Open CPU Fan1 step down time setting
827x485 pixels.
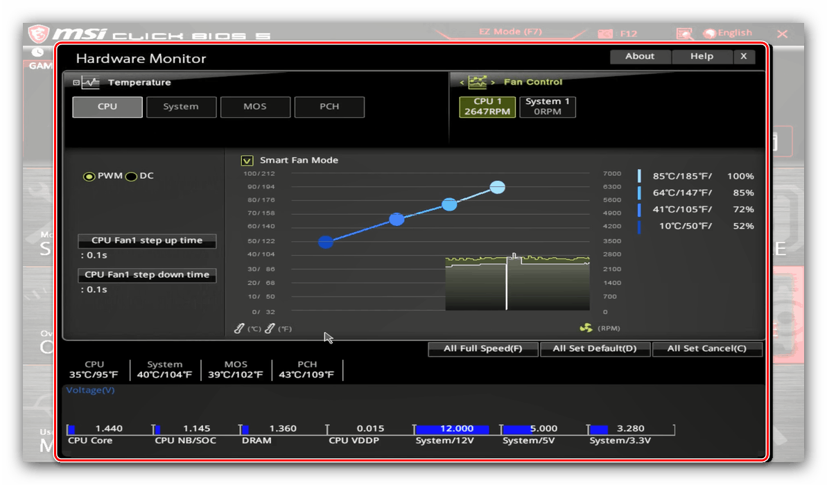pos(147,274)
